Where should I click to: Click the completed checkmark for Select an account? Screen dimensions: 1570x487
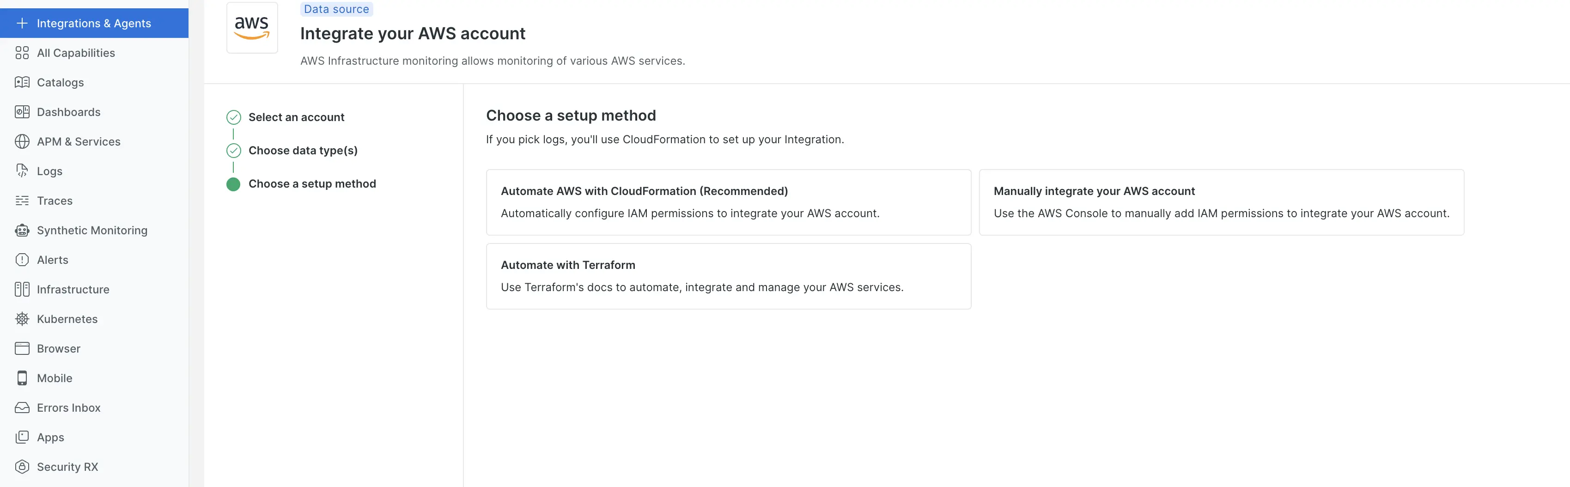pos(233,117)
